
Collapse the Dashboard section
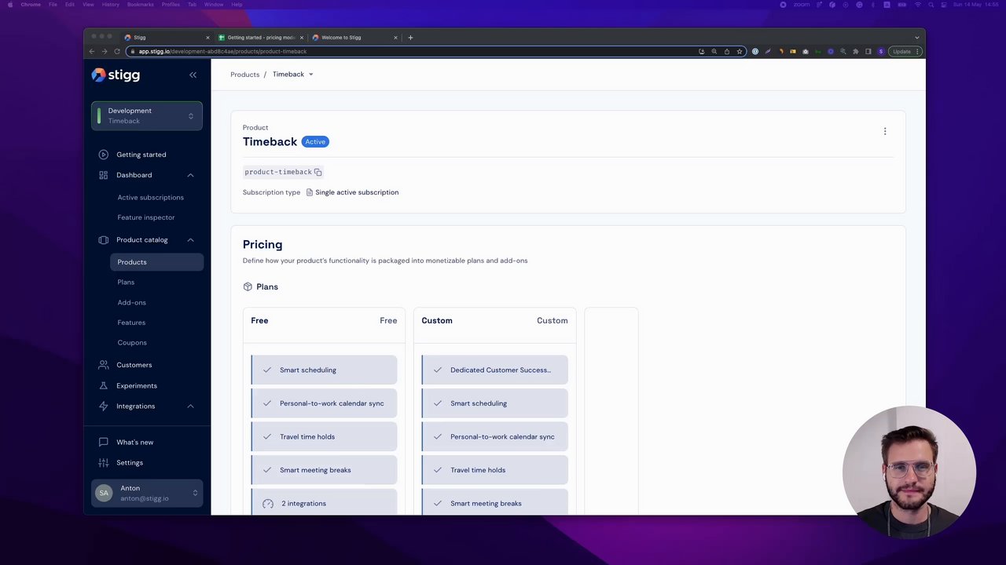(190, 175)
